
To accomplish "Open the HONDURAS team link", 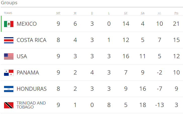I will click(31, 89).
